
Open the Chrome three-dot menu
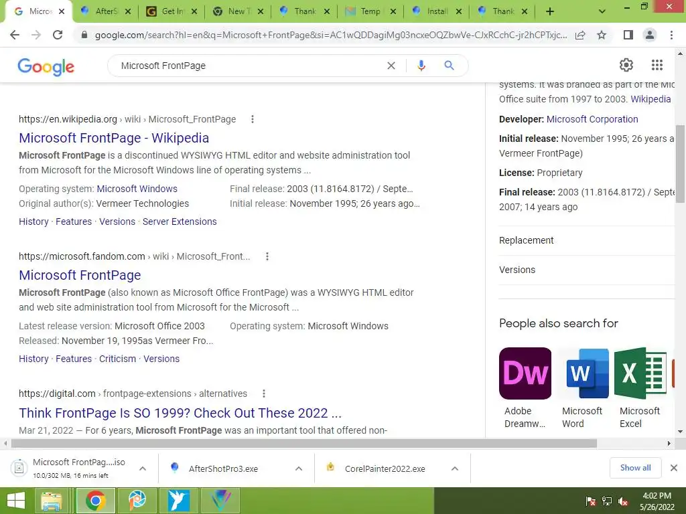[671, 35]
